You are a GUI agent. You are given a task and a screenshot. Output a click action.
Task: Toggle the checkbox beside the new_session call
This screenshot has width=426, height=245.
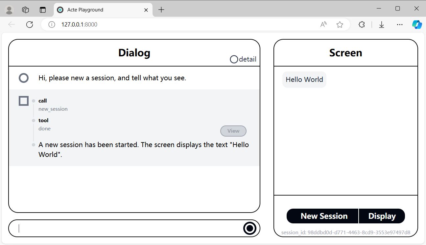(x=23, y=101)
